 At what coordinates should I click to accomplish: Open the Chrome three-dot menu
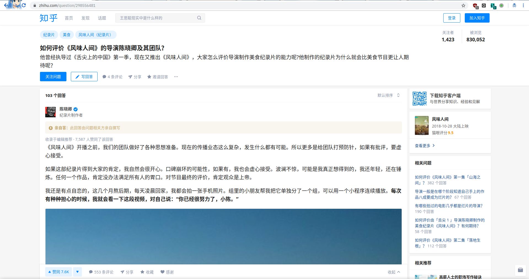coord(523,6)
